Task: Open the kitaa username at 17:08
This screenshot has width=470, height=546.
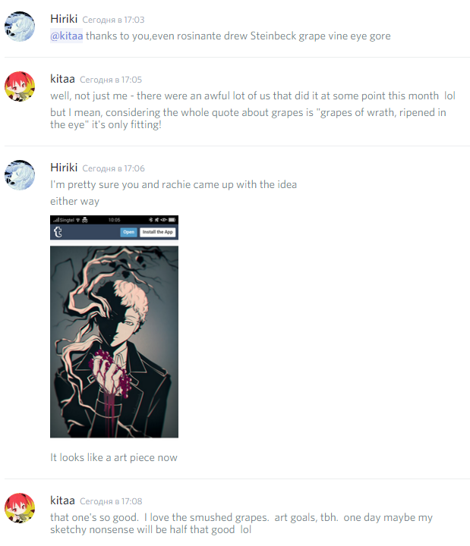Action: [x=62, y=500]
